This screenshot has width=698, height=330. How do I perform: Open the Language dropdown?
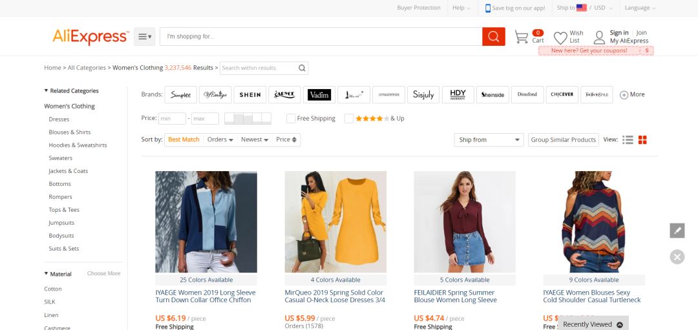click(640, 8)
